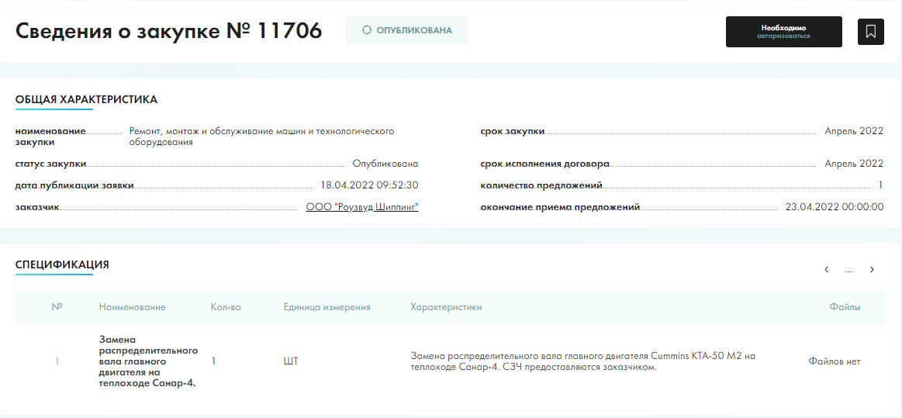Image resolution: width=902 pixels, height=418 pixels.
Task: Click the publication date '18.04.2022 09:52:30'
Action: click(369, 185)
